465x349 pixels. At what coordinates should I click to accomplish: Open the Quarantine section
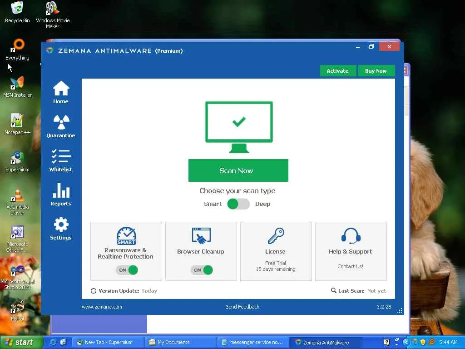coord(61,126)
